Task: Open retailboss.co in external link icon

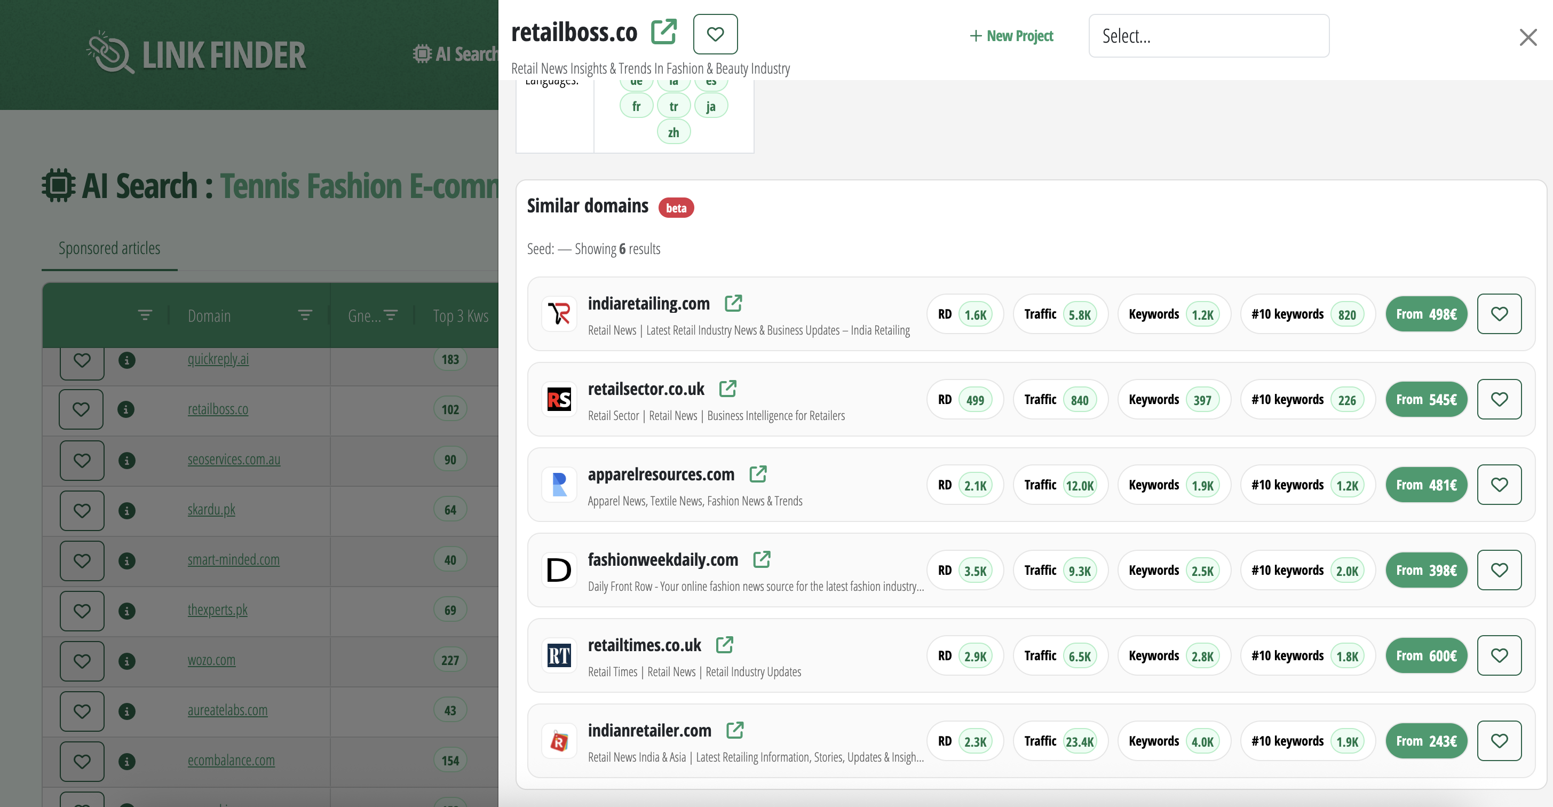Action: point(664,32)
